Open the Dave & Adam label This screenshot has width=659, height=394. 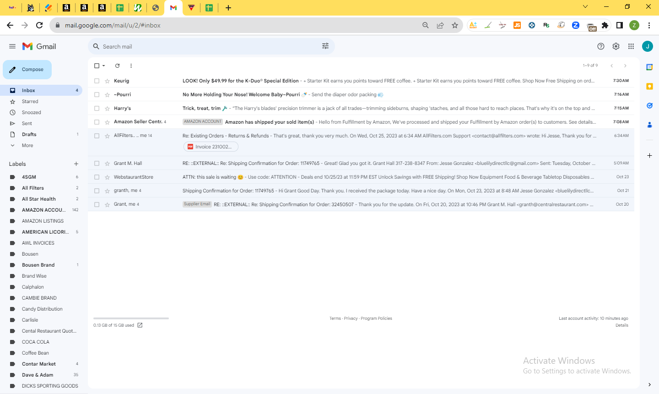point(41,375)
